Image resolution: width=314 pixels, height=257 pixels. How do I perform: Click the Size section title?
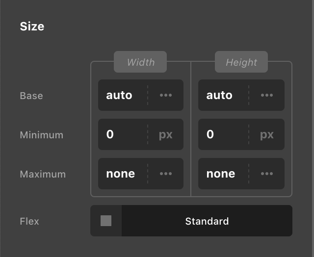32,26
